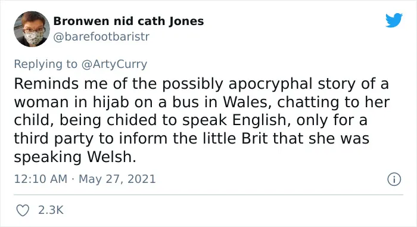Click the May 27, 2021 date

click(117, 179)
